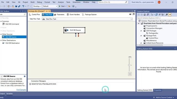Screen dimensions: 177x99
Task: Open the Development configuration dropdown
Action: pyautogui.click(x=41, y=6)
